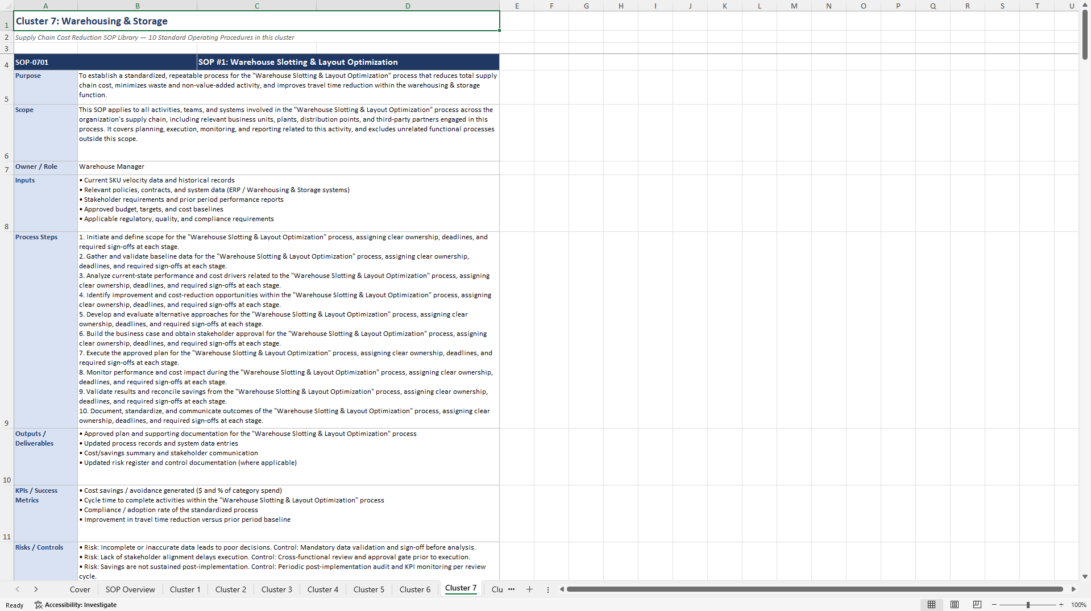Viewport: 1091px width, 611px height.
Task: Switch to Normal view in status bar
Action: pos(931,605)
